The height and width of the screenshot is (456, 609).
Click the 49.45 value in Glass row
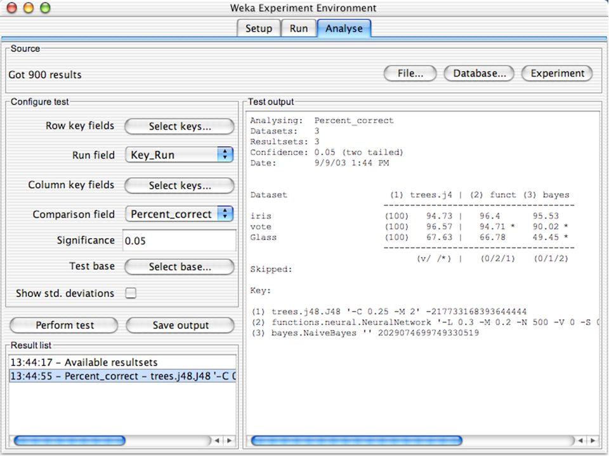point(546,237)
